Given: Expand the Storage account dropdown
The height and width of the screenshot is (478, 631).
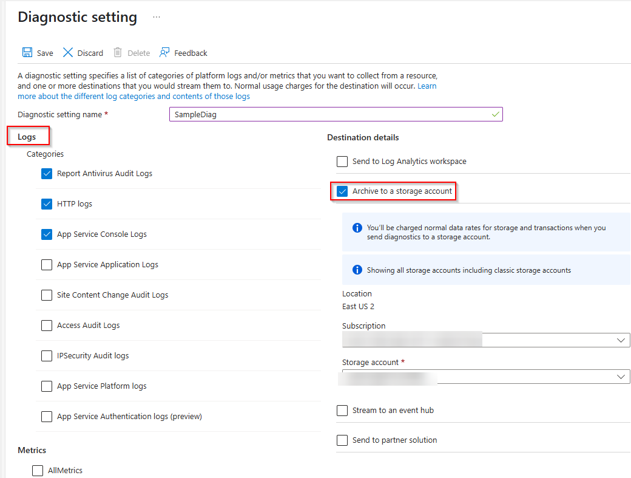Looking at the screenshot, I should click(x=621, y=376).
